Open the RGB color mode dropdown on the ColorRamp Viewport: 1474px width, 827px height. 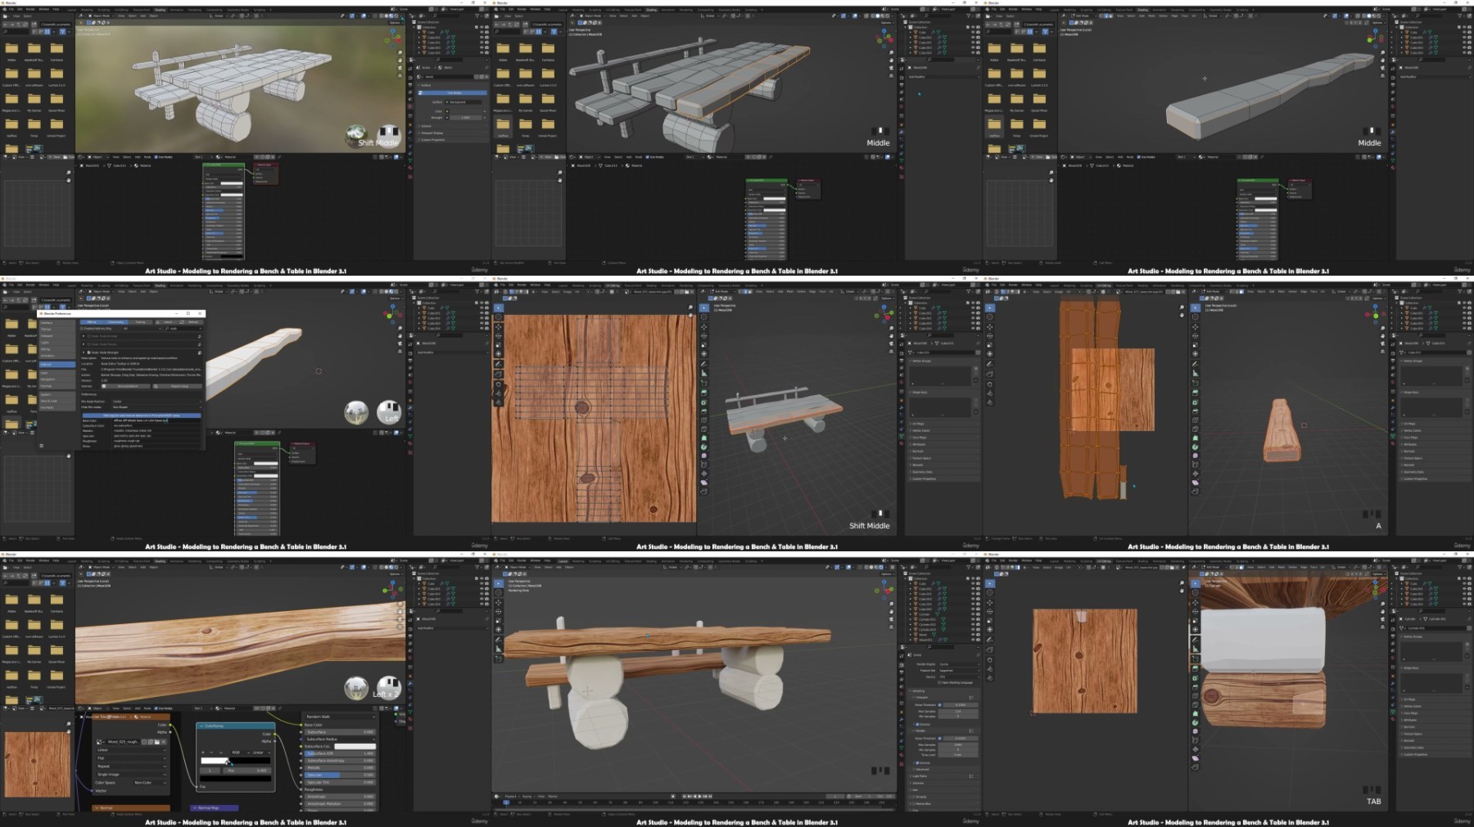(241, 753)
